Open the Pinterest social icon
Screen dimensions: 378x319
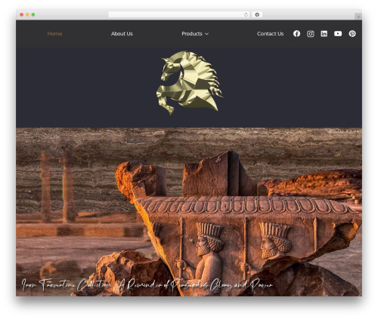click(352, 34)
